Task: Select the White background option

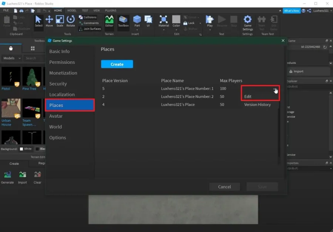Action: click(x=26, y=149)
